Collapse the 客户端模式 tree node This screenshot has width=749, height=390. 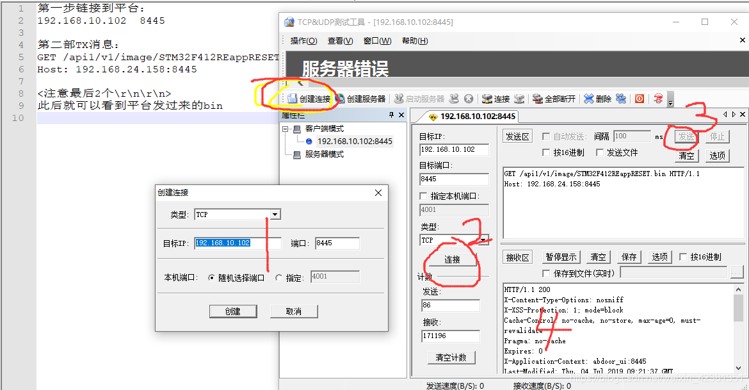coord(285,129)
